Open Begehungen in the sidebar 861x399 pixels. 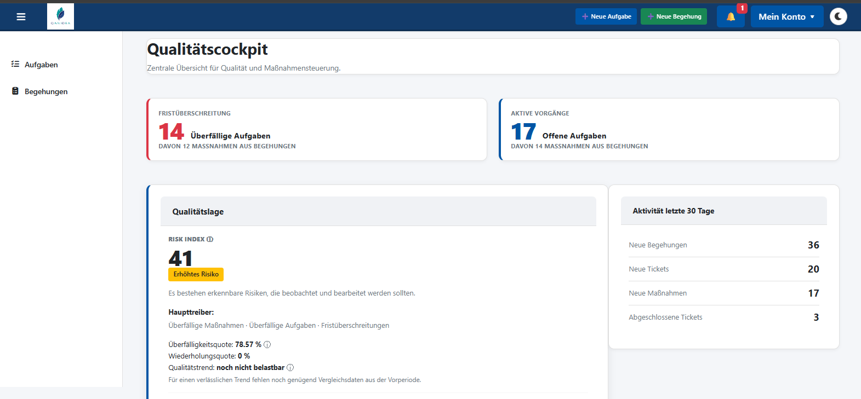coord(46,91)
